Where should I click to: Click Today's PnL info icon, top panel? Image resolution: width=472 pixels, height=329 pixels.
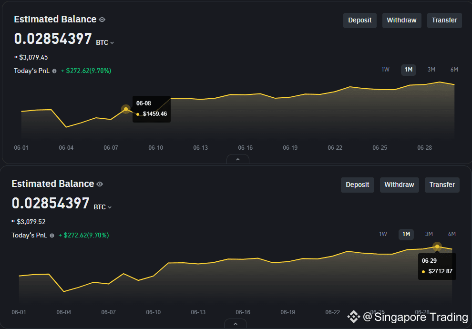(x=54, y=71)
